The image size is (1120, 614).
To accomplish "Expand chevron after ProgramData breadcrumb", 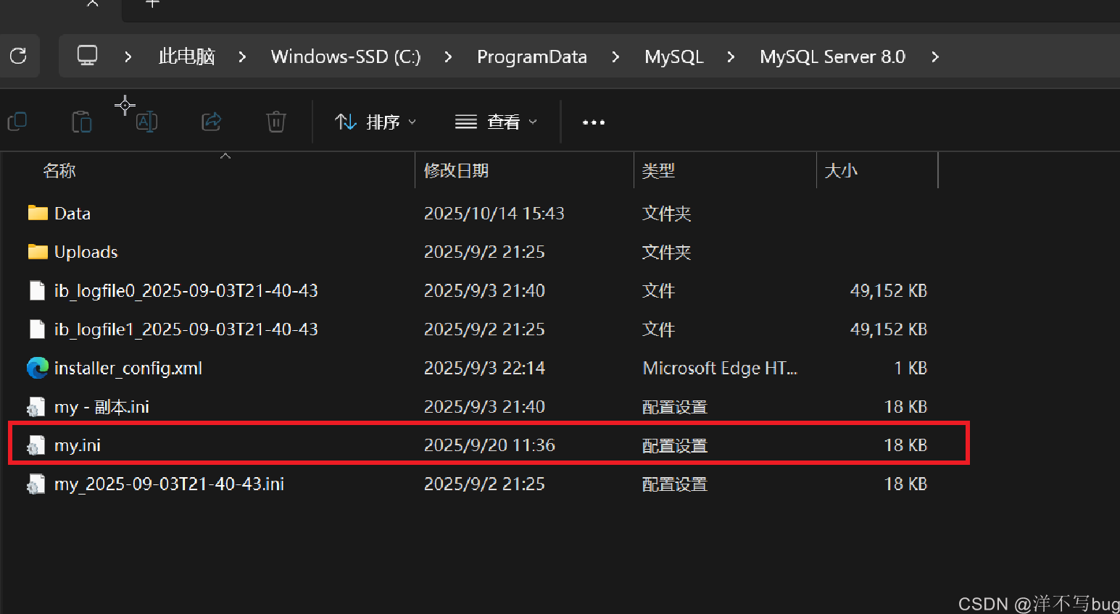I will click(x=615, y=56).
